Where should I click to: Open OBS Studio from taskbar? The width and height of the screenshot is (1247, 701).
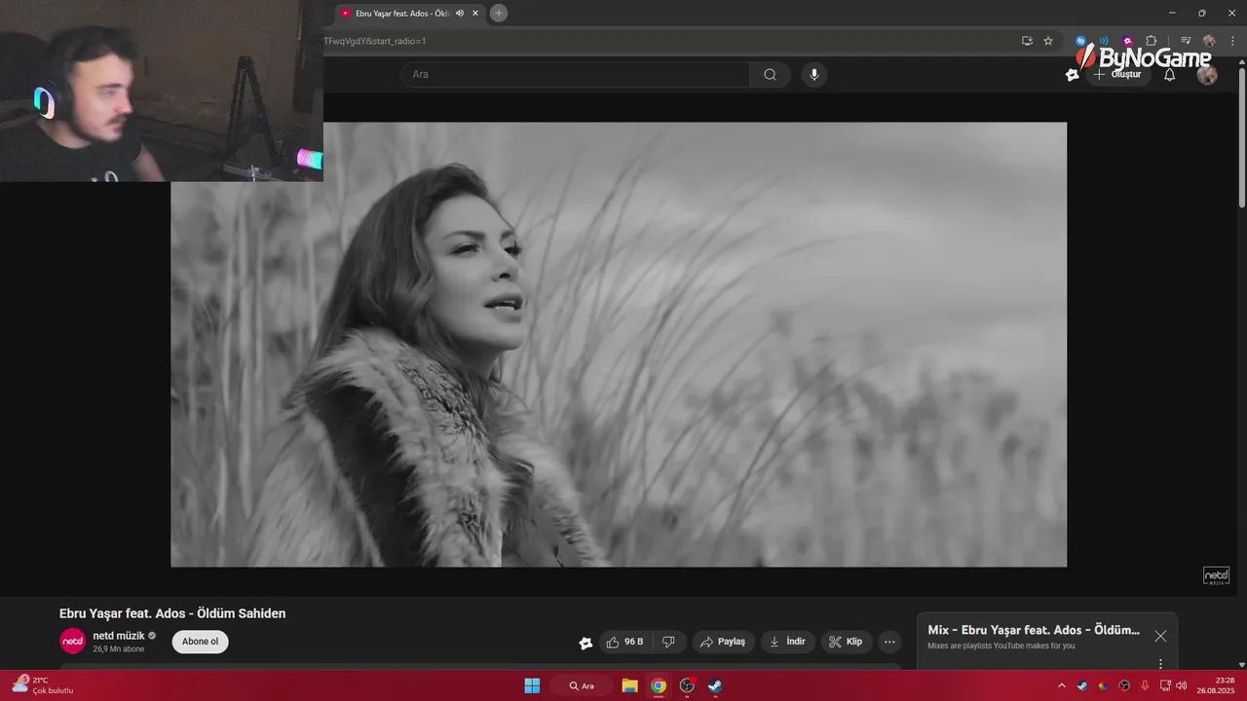(687, 685)
